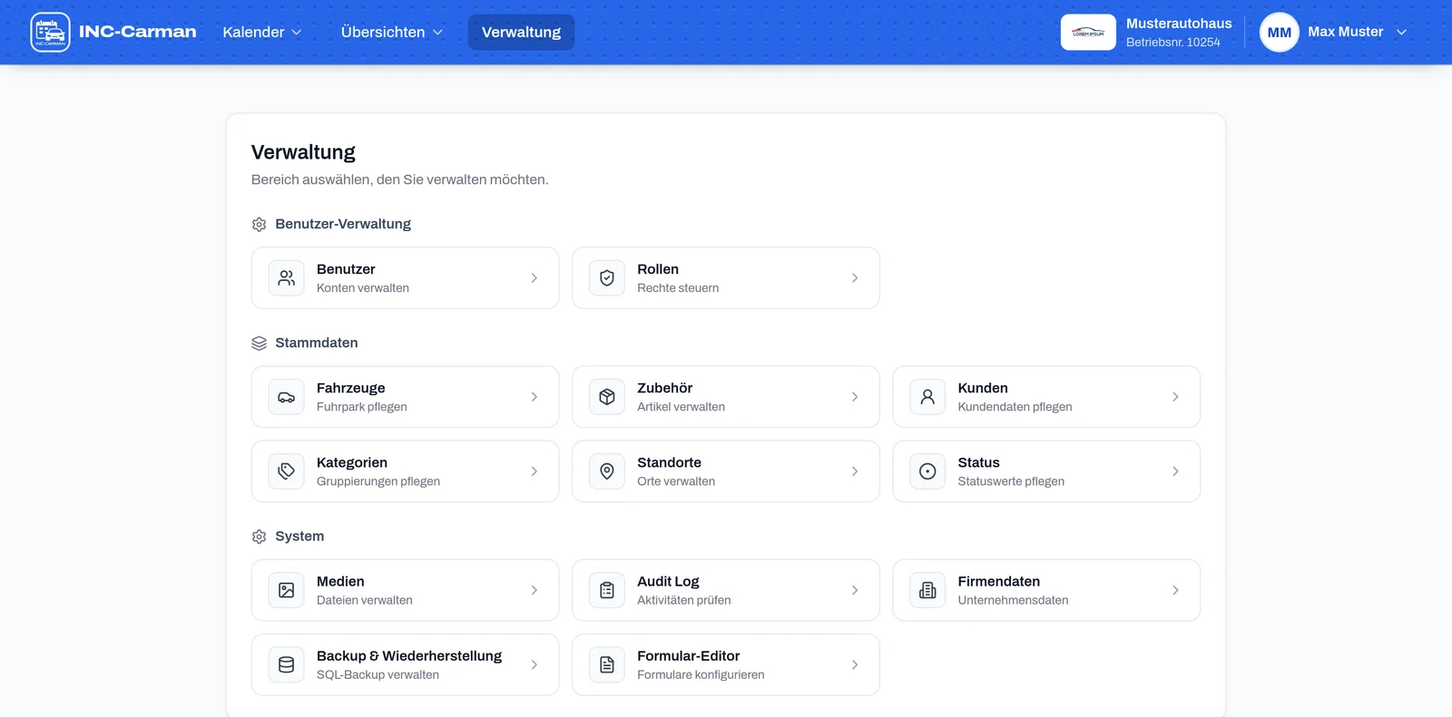Click the INC-Carman brand name
This screenshot has width=1452, height=717.
(x=138, y=32)
